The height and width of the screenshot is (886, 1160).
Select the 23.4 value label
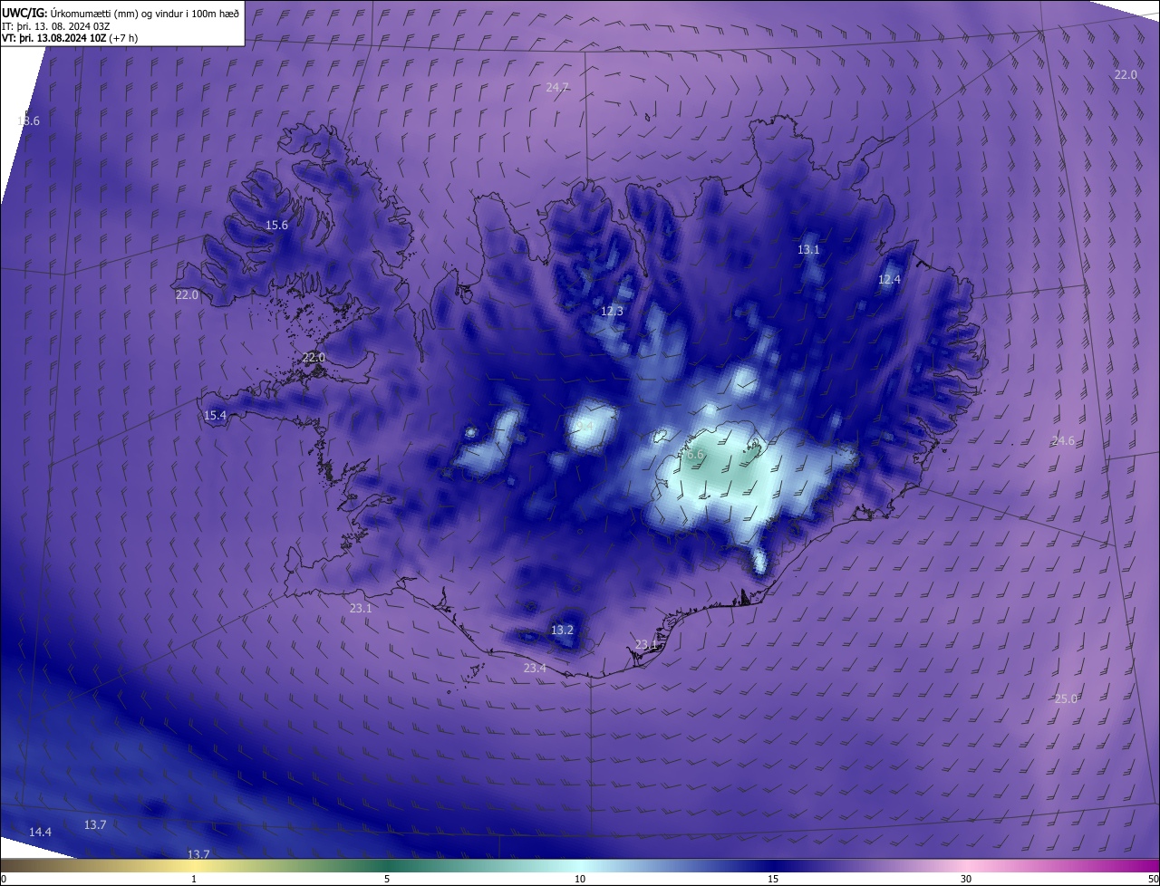(x=535, y=669)
